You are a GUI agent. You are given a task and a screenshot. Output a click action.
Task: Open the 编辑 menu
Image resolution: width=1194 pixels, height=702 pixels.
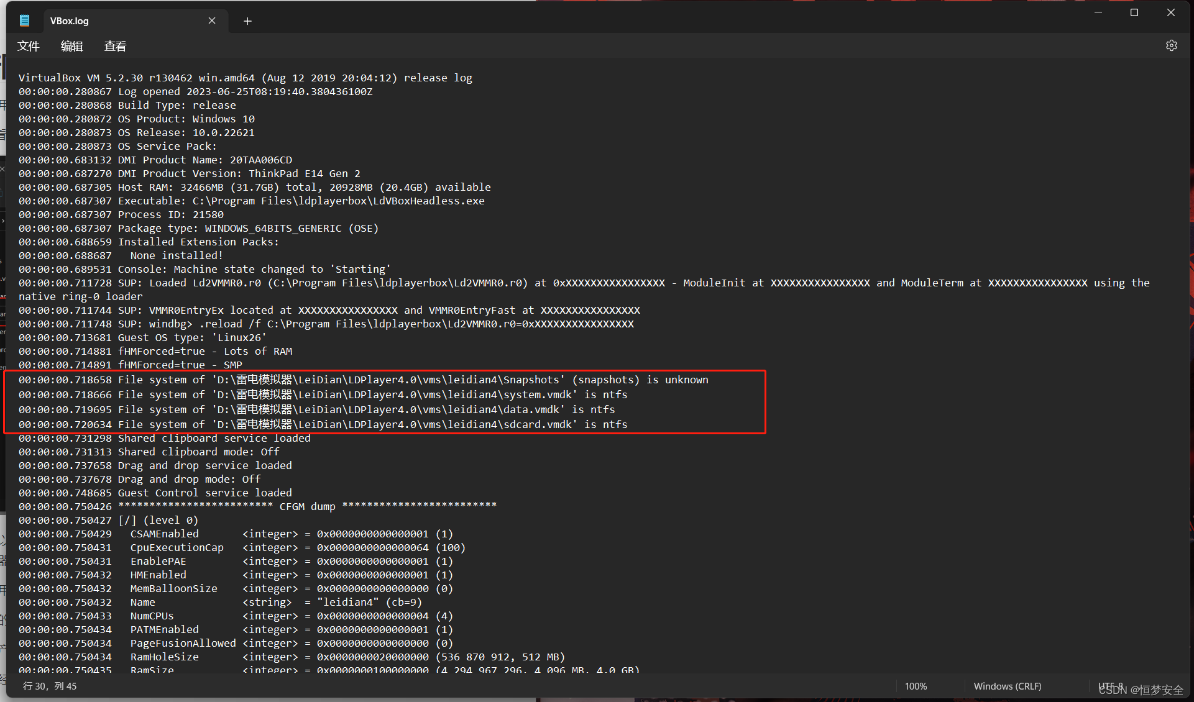coord(71,47)
